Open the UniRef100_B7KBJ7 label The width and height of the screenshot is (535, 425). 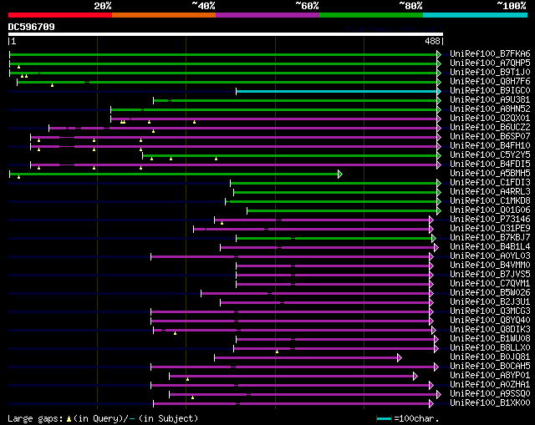point(490,238)
